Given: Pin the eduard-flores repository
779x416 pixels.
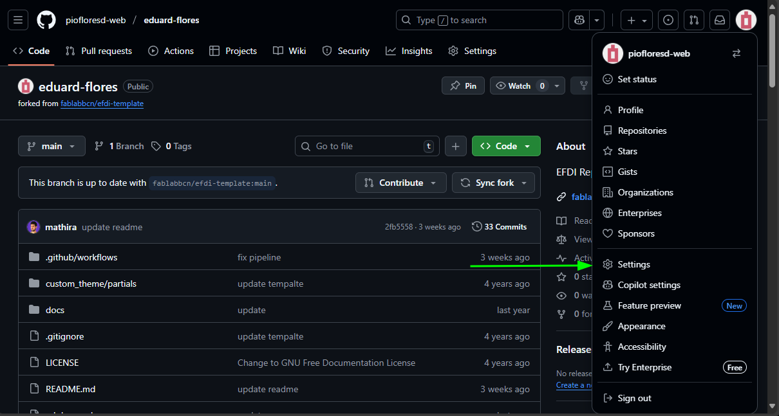Looking at the screenshot, I should point(464,86).
